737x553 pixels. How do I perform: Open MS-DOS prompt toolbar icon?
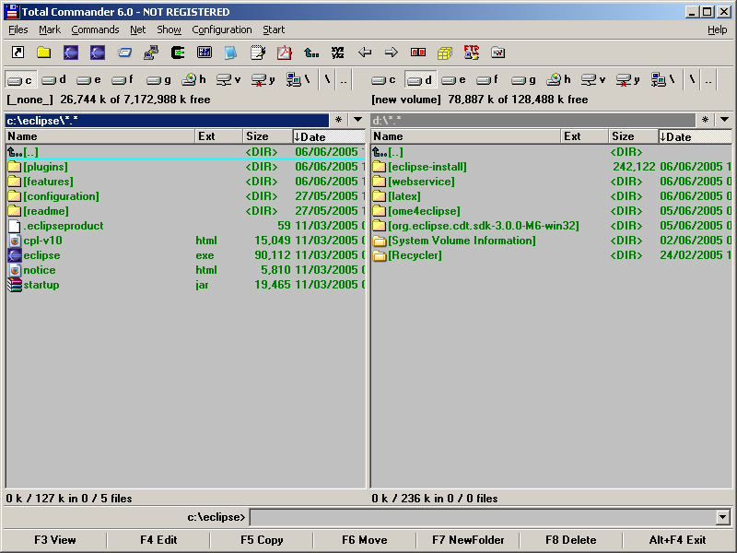204,53
